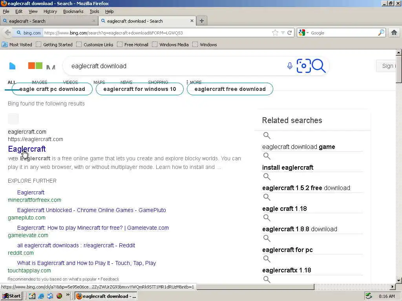This screenshot has height=301, width=402.
Task: Select the IMAGES search tab
Action: (x=40, y=82)
